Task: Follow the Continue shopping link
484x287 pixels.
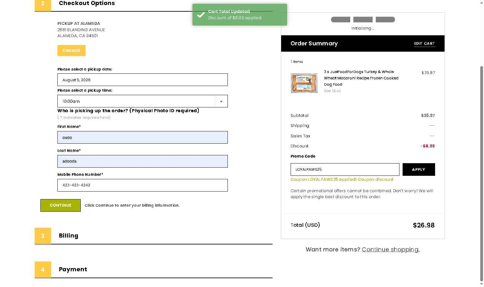Action: pyautogui.click(x=391, y=250)
